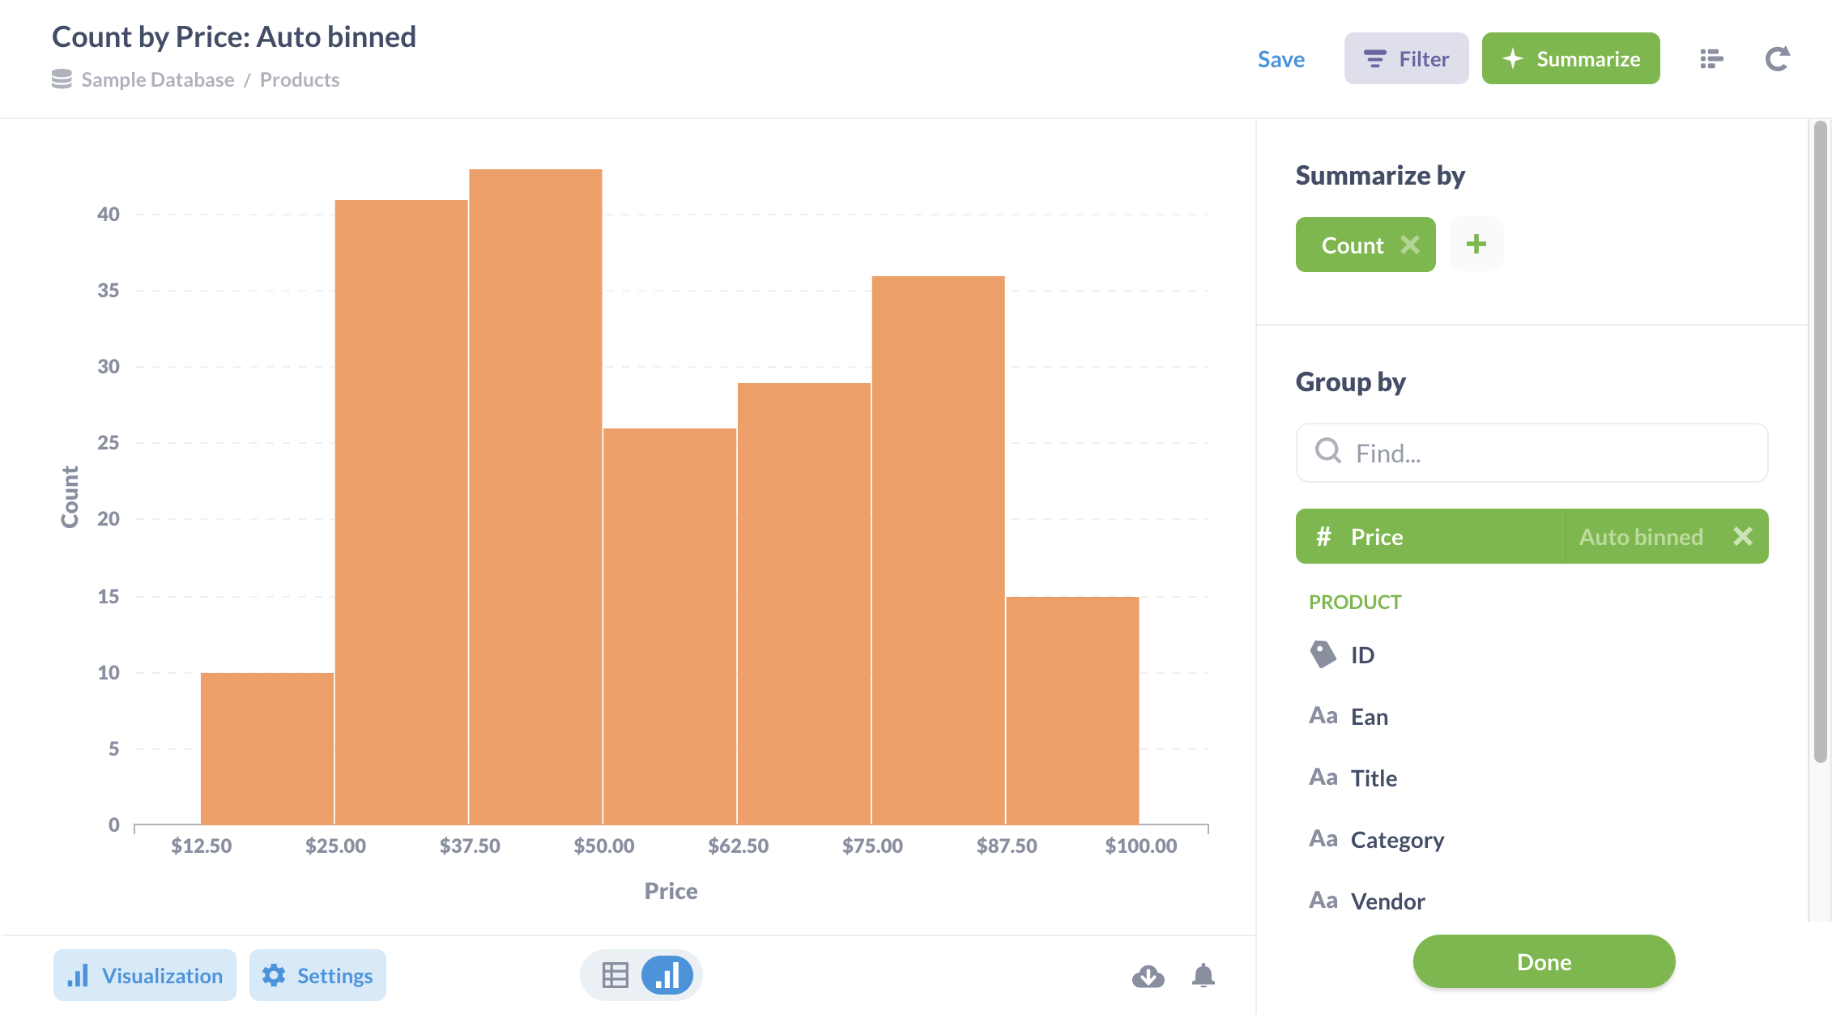This screenshot has height=1014, width=1832.
Task: Click the sort/order rows icon
Action: pos(1714,58)
